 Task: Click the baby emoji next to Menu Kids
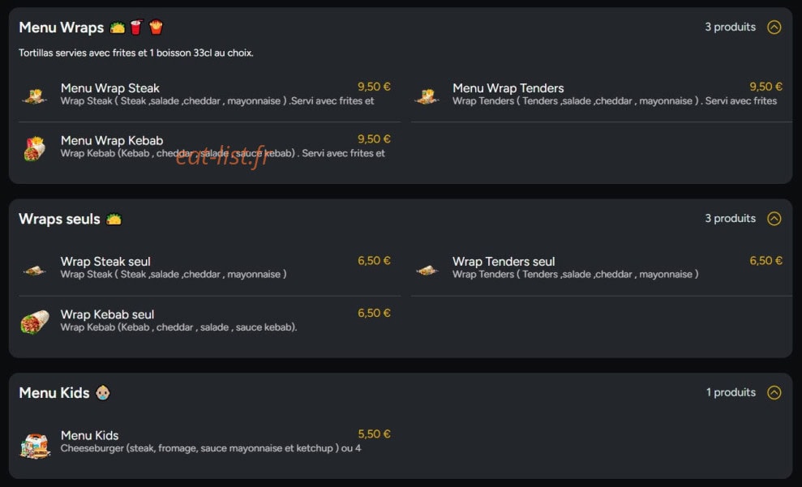103,392
